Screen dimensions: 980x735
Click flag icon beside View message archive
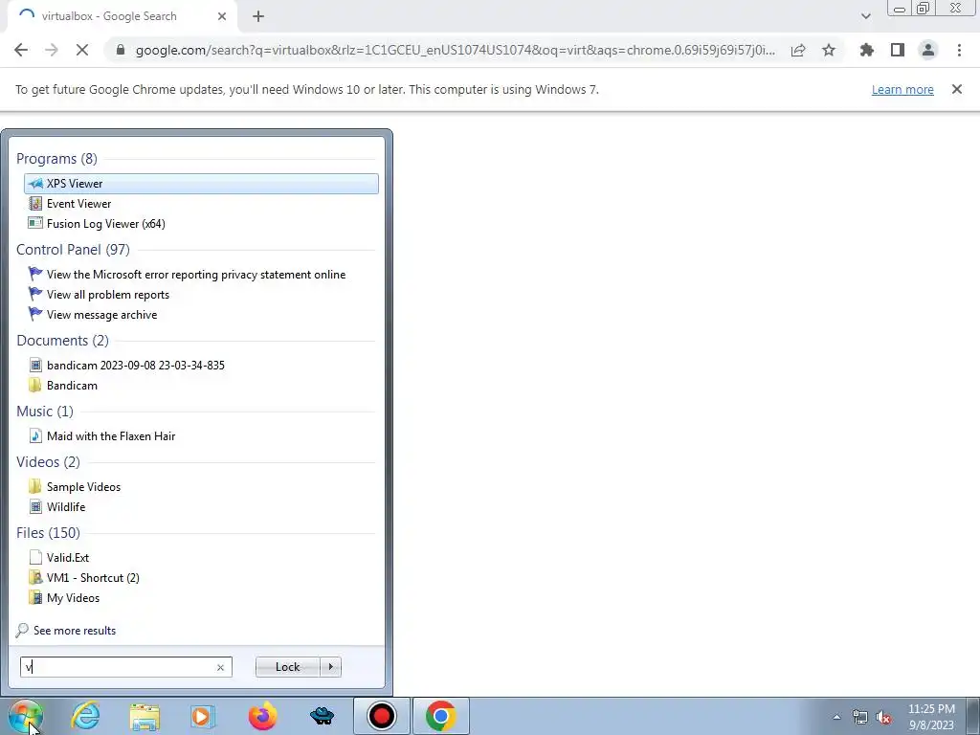coord(35,314)
